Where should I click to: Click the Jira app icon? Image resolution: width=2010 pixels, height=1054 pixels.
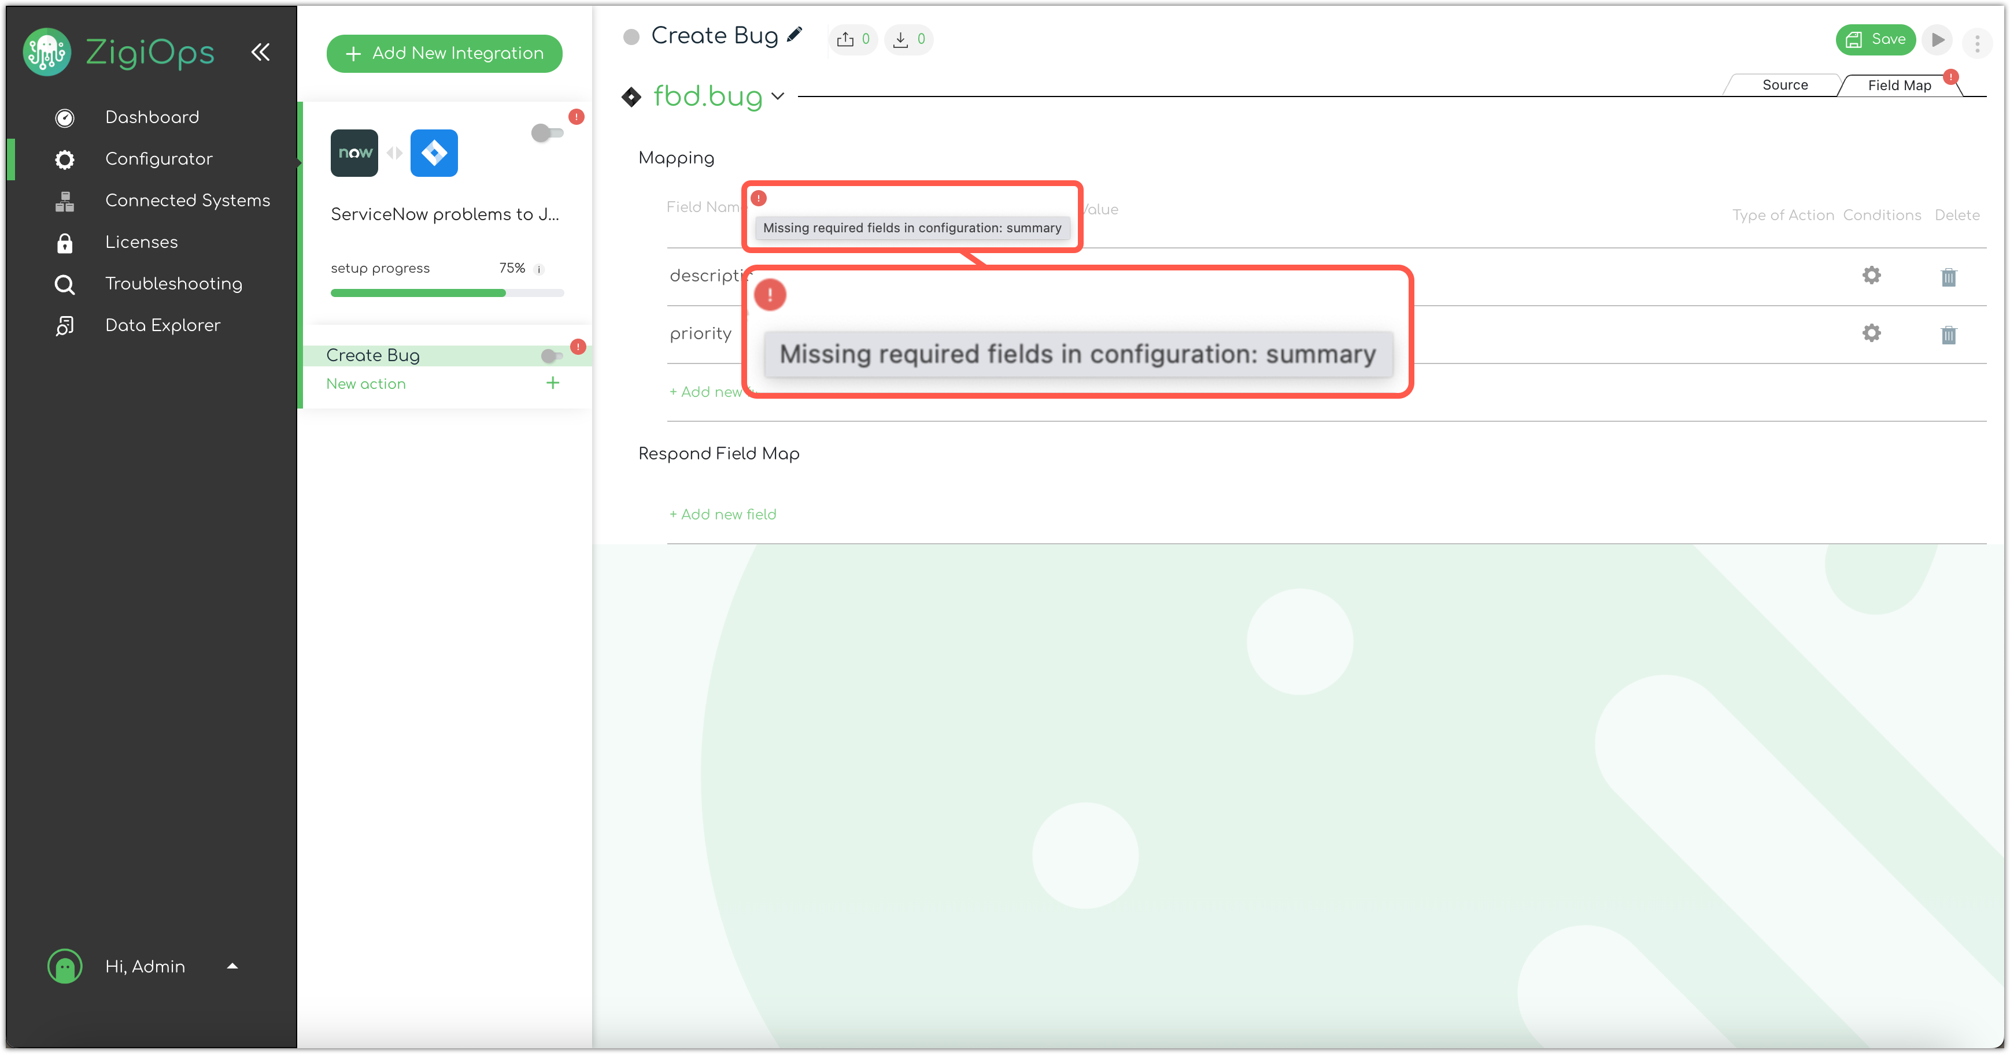coord(434,153)
